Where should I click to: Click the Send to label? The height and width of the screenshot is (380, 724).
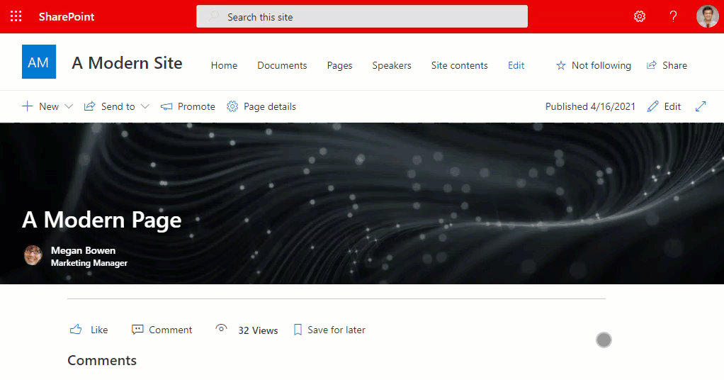118,107
